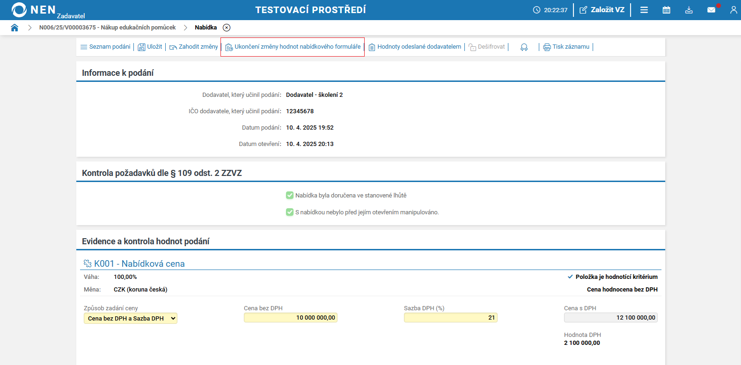Image resolution: width=741 pixels, height=365 pixels.
Task: Click the 'Založit VZ' button
Action: point(602,10)
